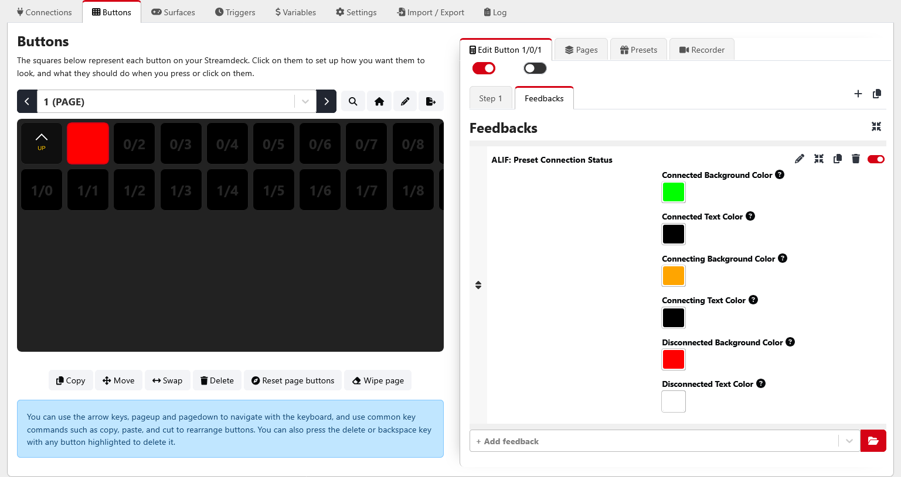
Task: Click the Swap button
Action: (168, 380)
